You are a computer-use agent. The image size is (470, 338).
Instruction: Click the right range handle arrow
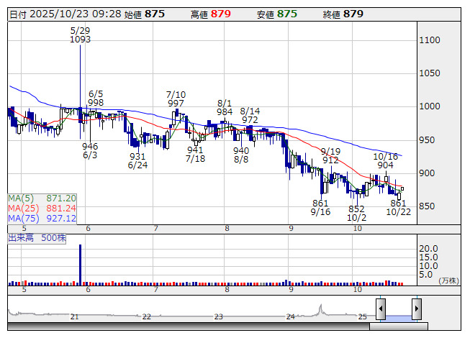(416, 308)
